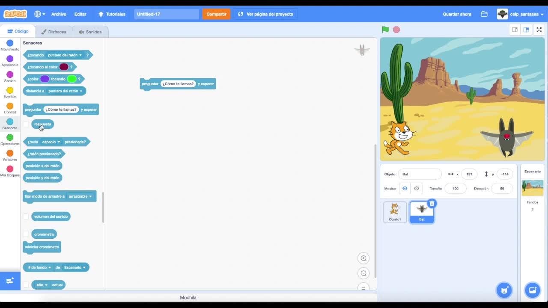Viewport: 548px width, 308px height.
Task: Click the Scratch logo
Action: (15, 14)
